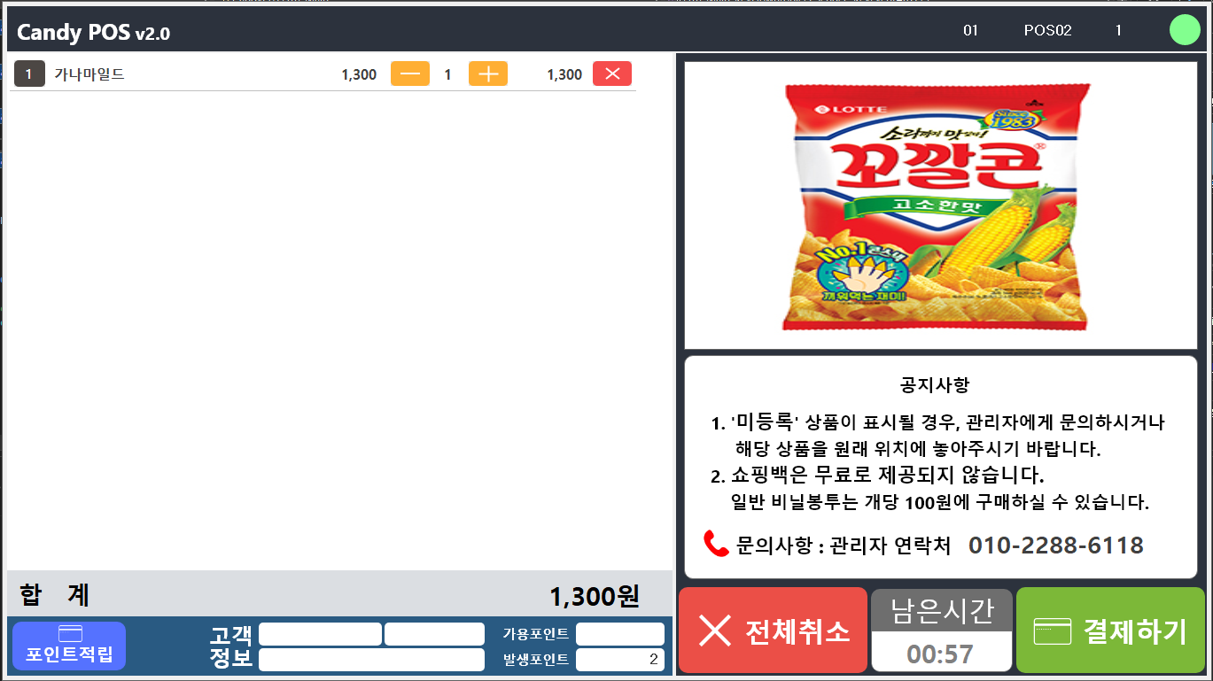This screenshot has width=1213, height=681.
Task: Click the card icon on 포인트적립
Action: (69, 633)
